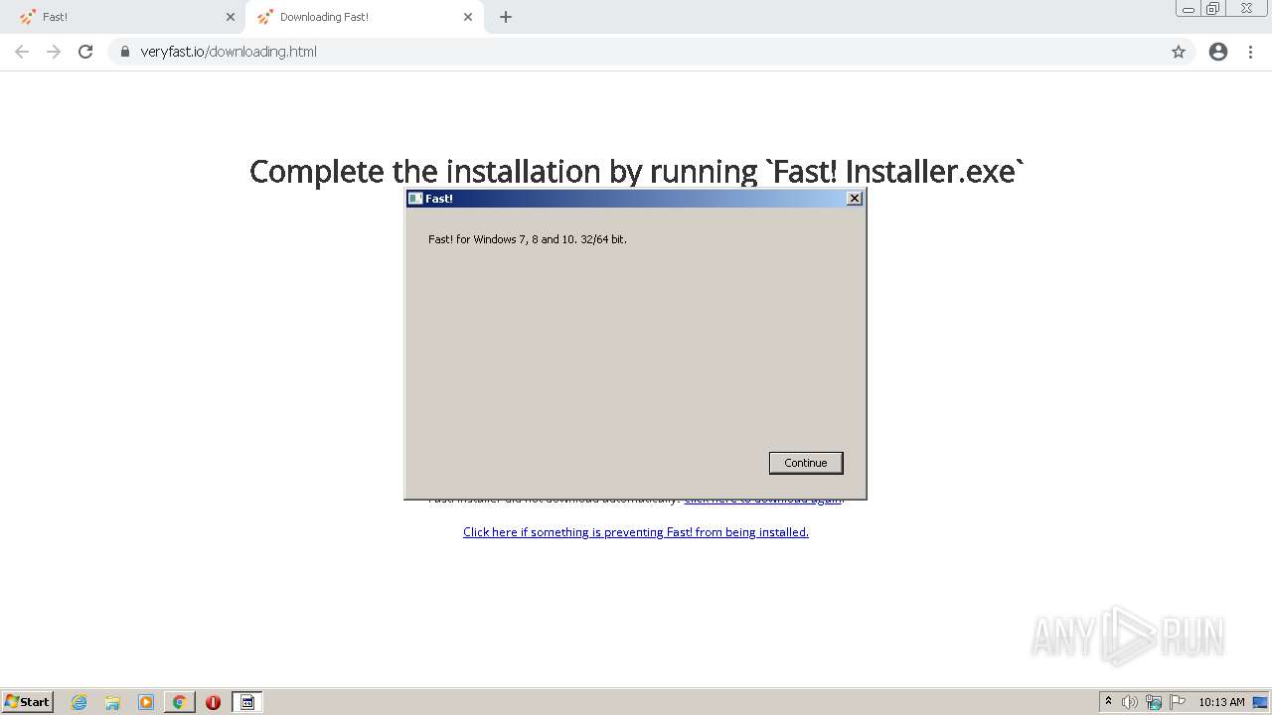Minimize the Chrome browser window
The height and width of the screenshot is (715, 1272).
pos(1189,9)
